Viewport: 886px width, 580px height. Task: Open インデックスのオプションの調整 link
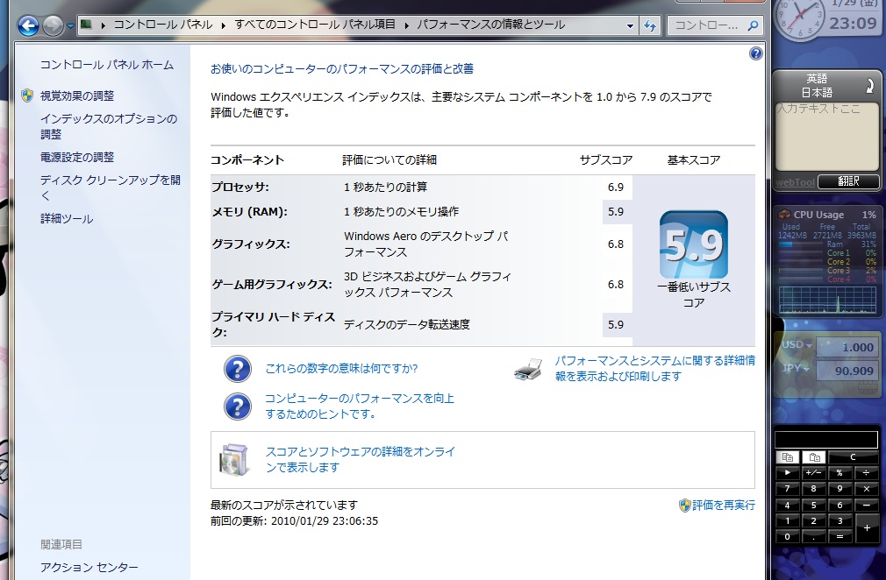click(109, 126)
